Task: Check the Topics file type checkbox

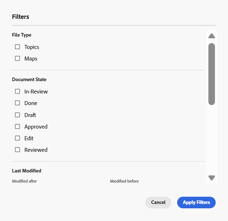Action: coord(17,47)
